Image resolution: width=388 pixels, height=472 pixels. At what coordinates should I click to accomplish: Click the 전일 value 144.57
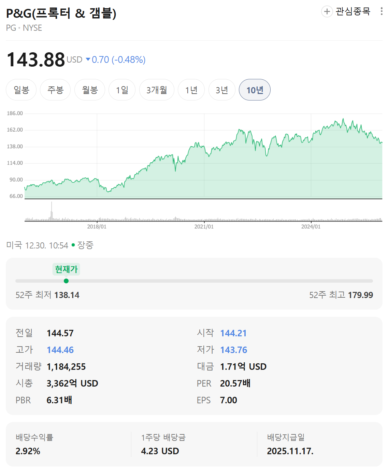pos(60,333)
